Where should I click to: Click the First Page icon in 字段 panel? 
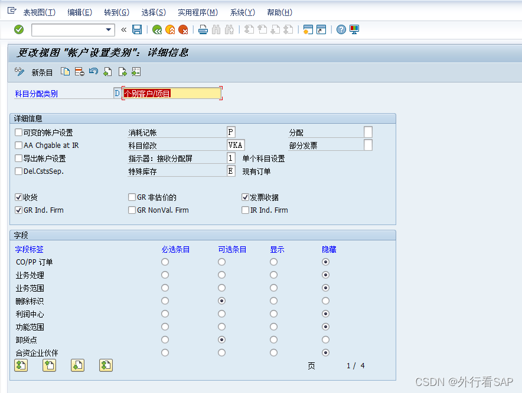[x=21, y=365]
